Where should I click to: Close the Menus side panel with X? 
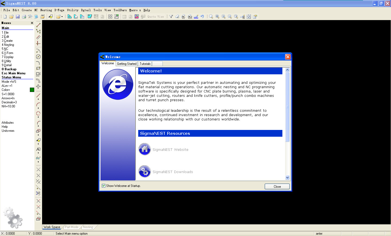(x=32, y=23)
